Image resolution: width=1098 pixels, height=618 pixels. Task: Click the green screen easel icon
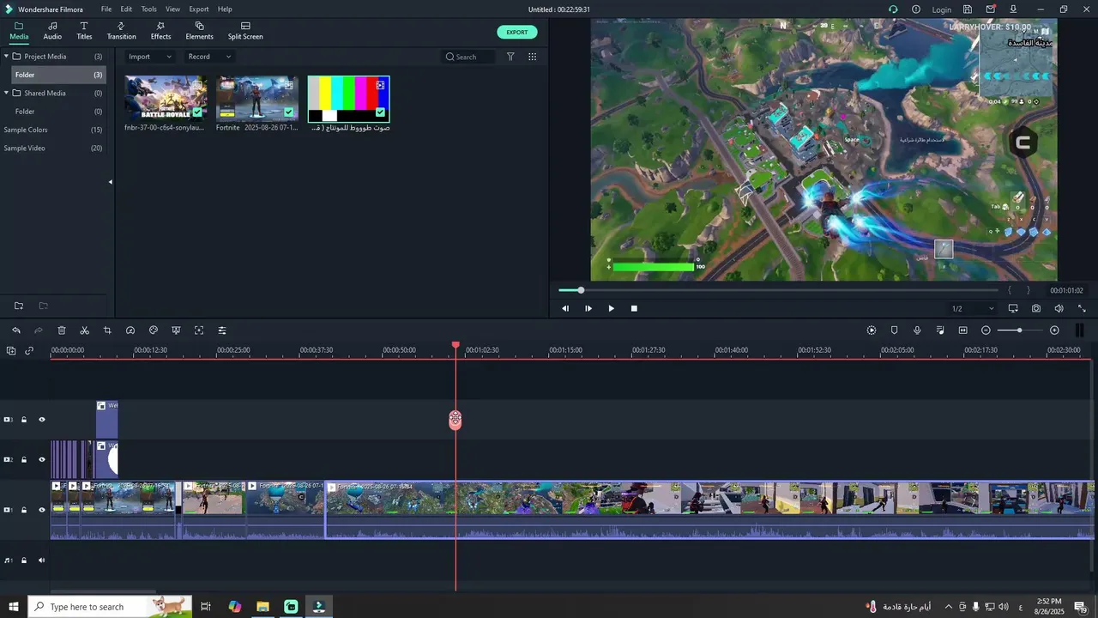pos(176,330)
